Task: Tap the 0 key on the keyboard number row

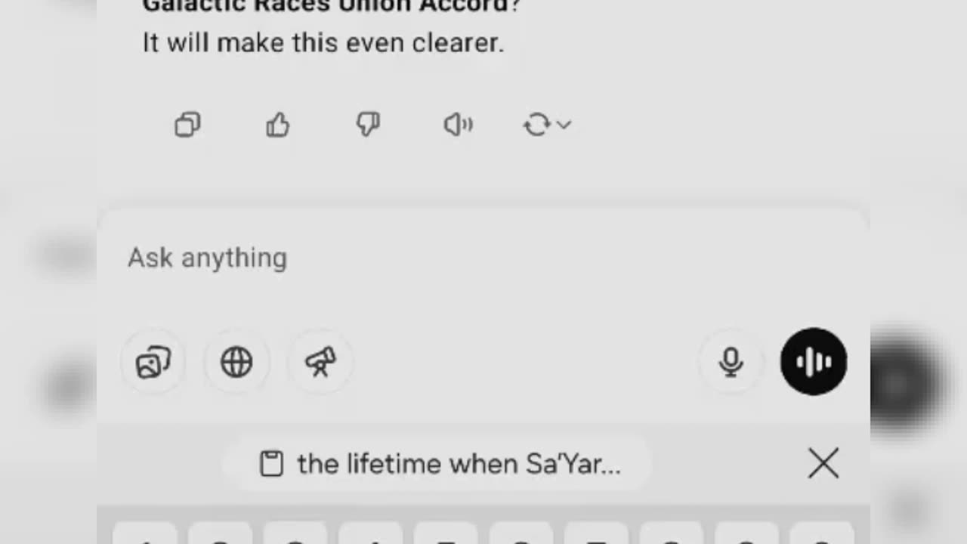Action: click(x=821, y=533)
